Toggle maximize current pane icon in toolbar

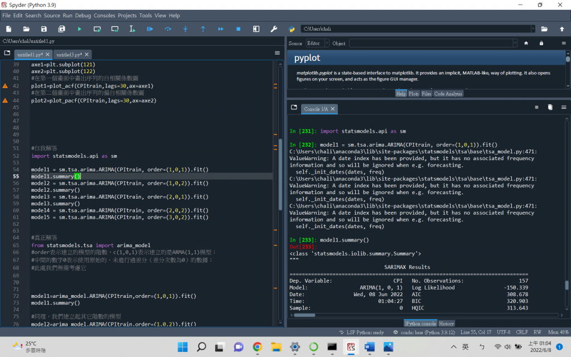tap(256, 28)
